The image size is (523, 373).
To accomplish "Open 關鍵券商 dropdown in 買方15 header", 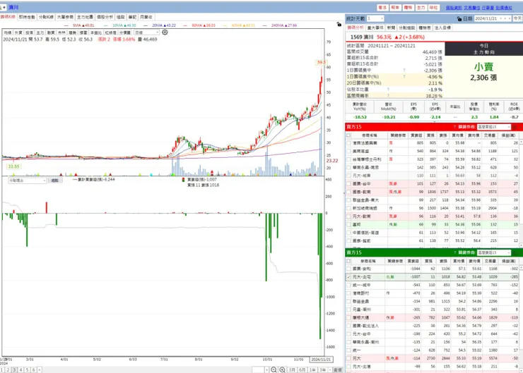I will tap(493, 127).
